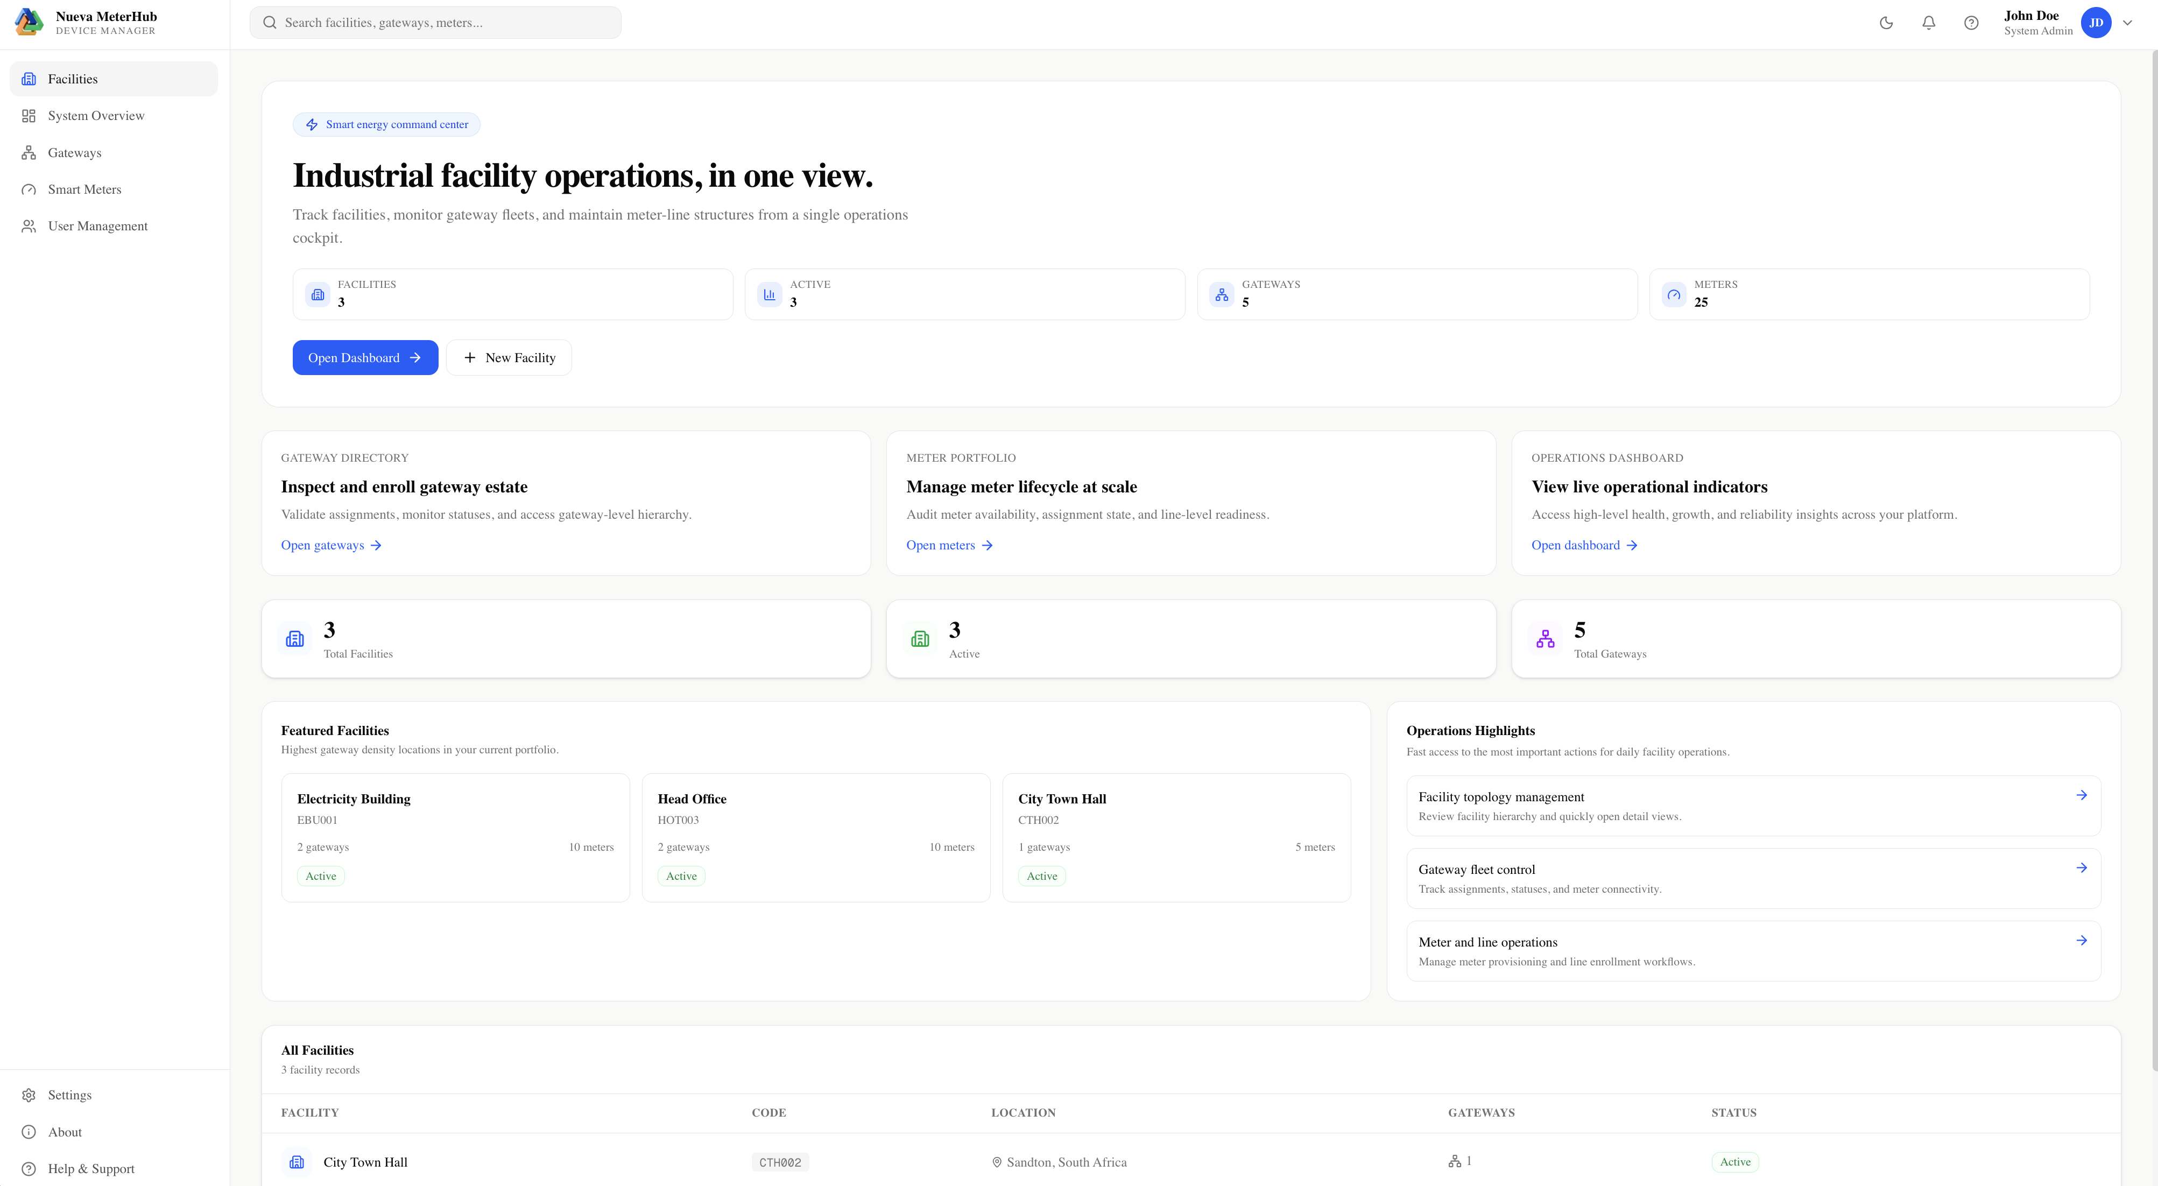
Task: Click the City Town Hall name in the table
Action: (365, 1162)
